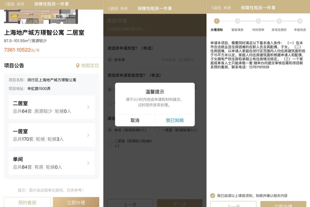Expand the 单间 room type card

(x=52, y=163)
